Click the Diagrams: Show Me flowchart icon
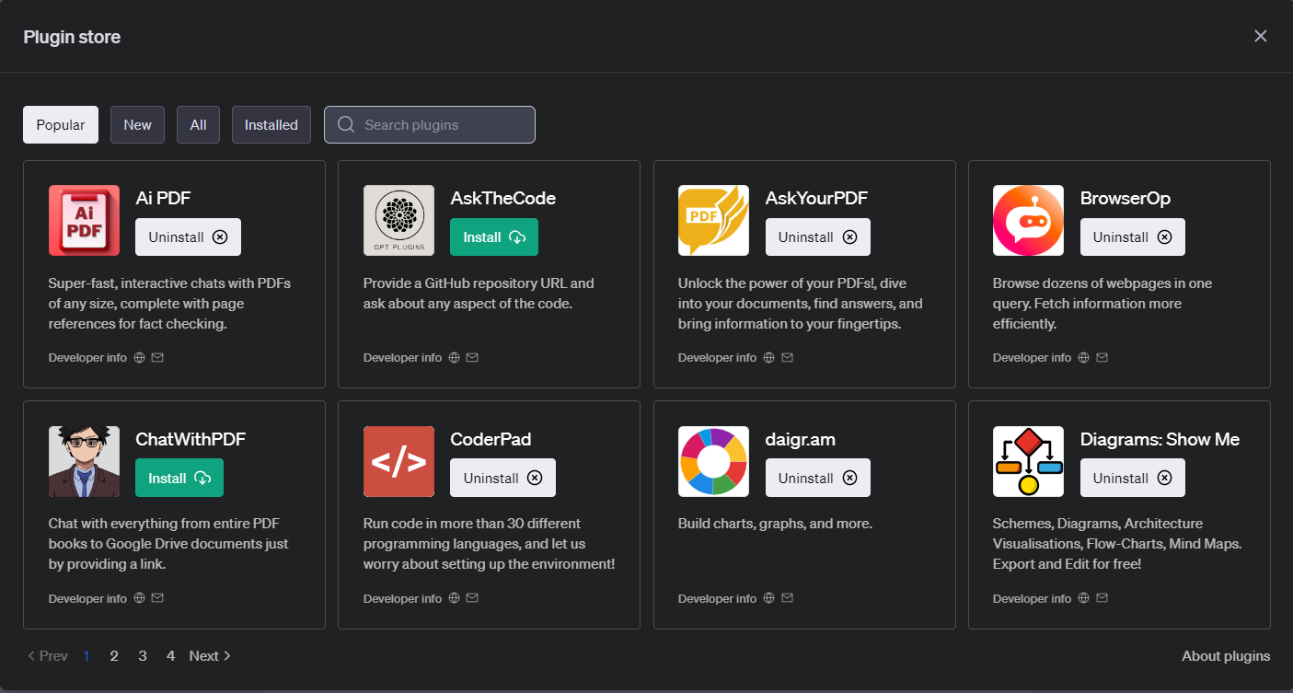The width and height of the screenshot is (1293, 693). (x=1028, y=461)
